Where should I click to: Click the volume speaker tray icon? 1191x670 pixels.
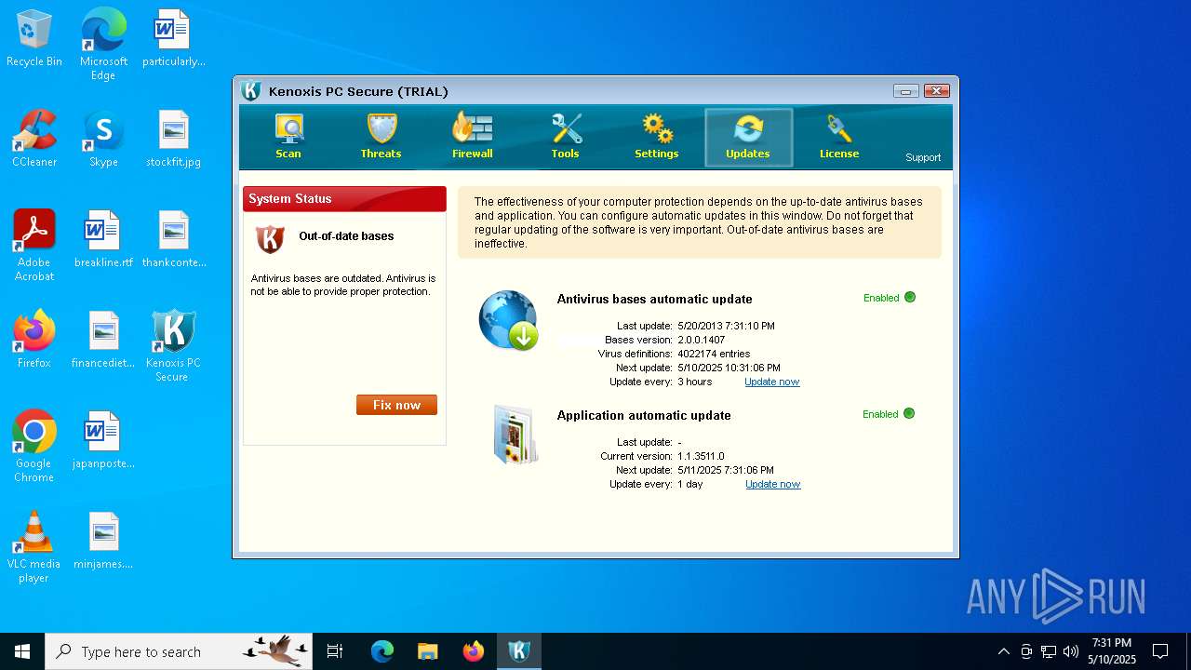click(x=1071, y=651)
